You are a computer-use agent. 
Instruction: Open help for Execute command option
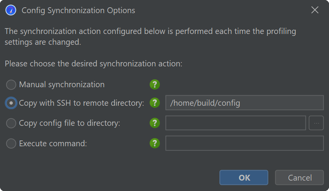(x=154, y=143)
